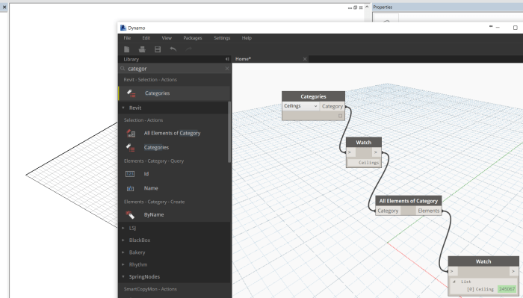Click the Properties panel header in Revit
The width and height of the screenshot is (523, 298).
447,7
